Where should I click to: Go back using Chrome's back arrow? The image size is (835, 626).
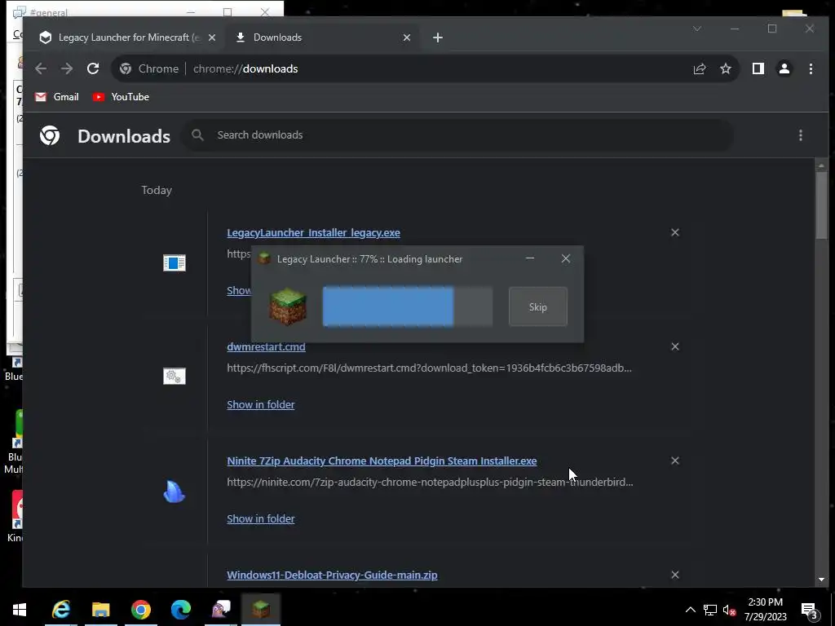[x=41, y=68]
